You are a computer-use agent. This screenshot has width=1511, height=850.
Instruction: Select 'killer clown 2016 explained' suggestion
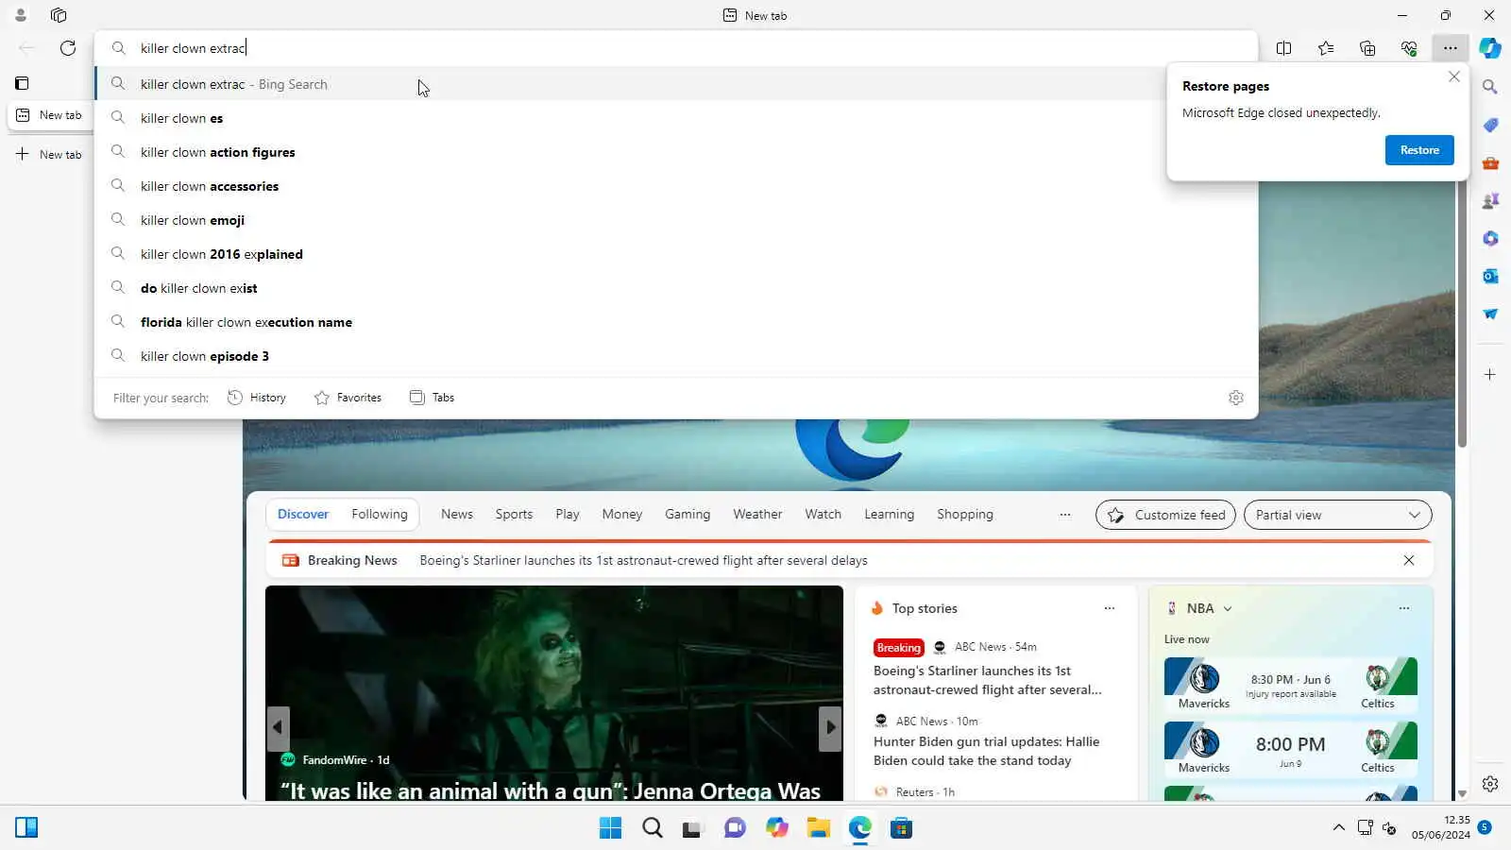[x=676, y=254]
